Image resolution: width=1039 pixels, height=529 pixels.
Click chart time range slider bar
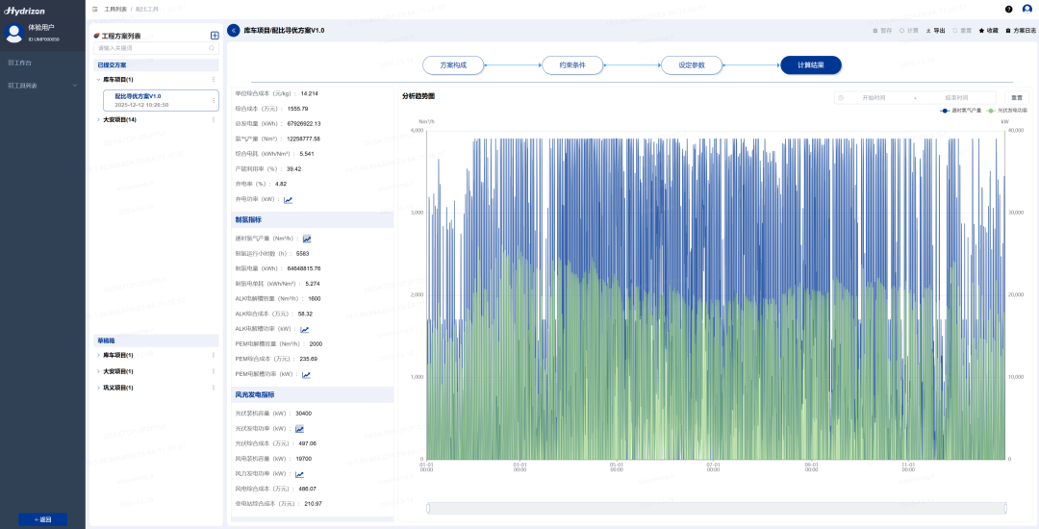[717, 508]
